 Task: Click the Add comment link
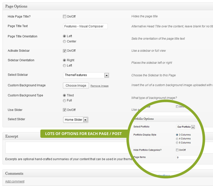click(x=15, y=181)
